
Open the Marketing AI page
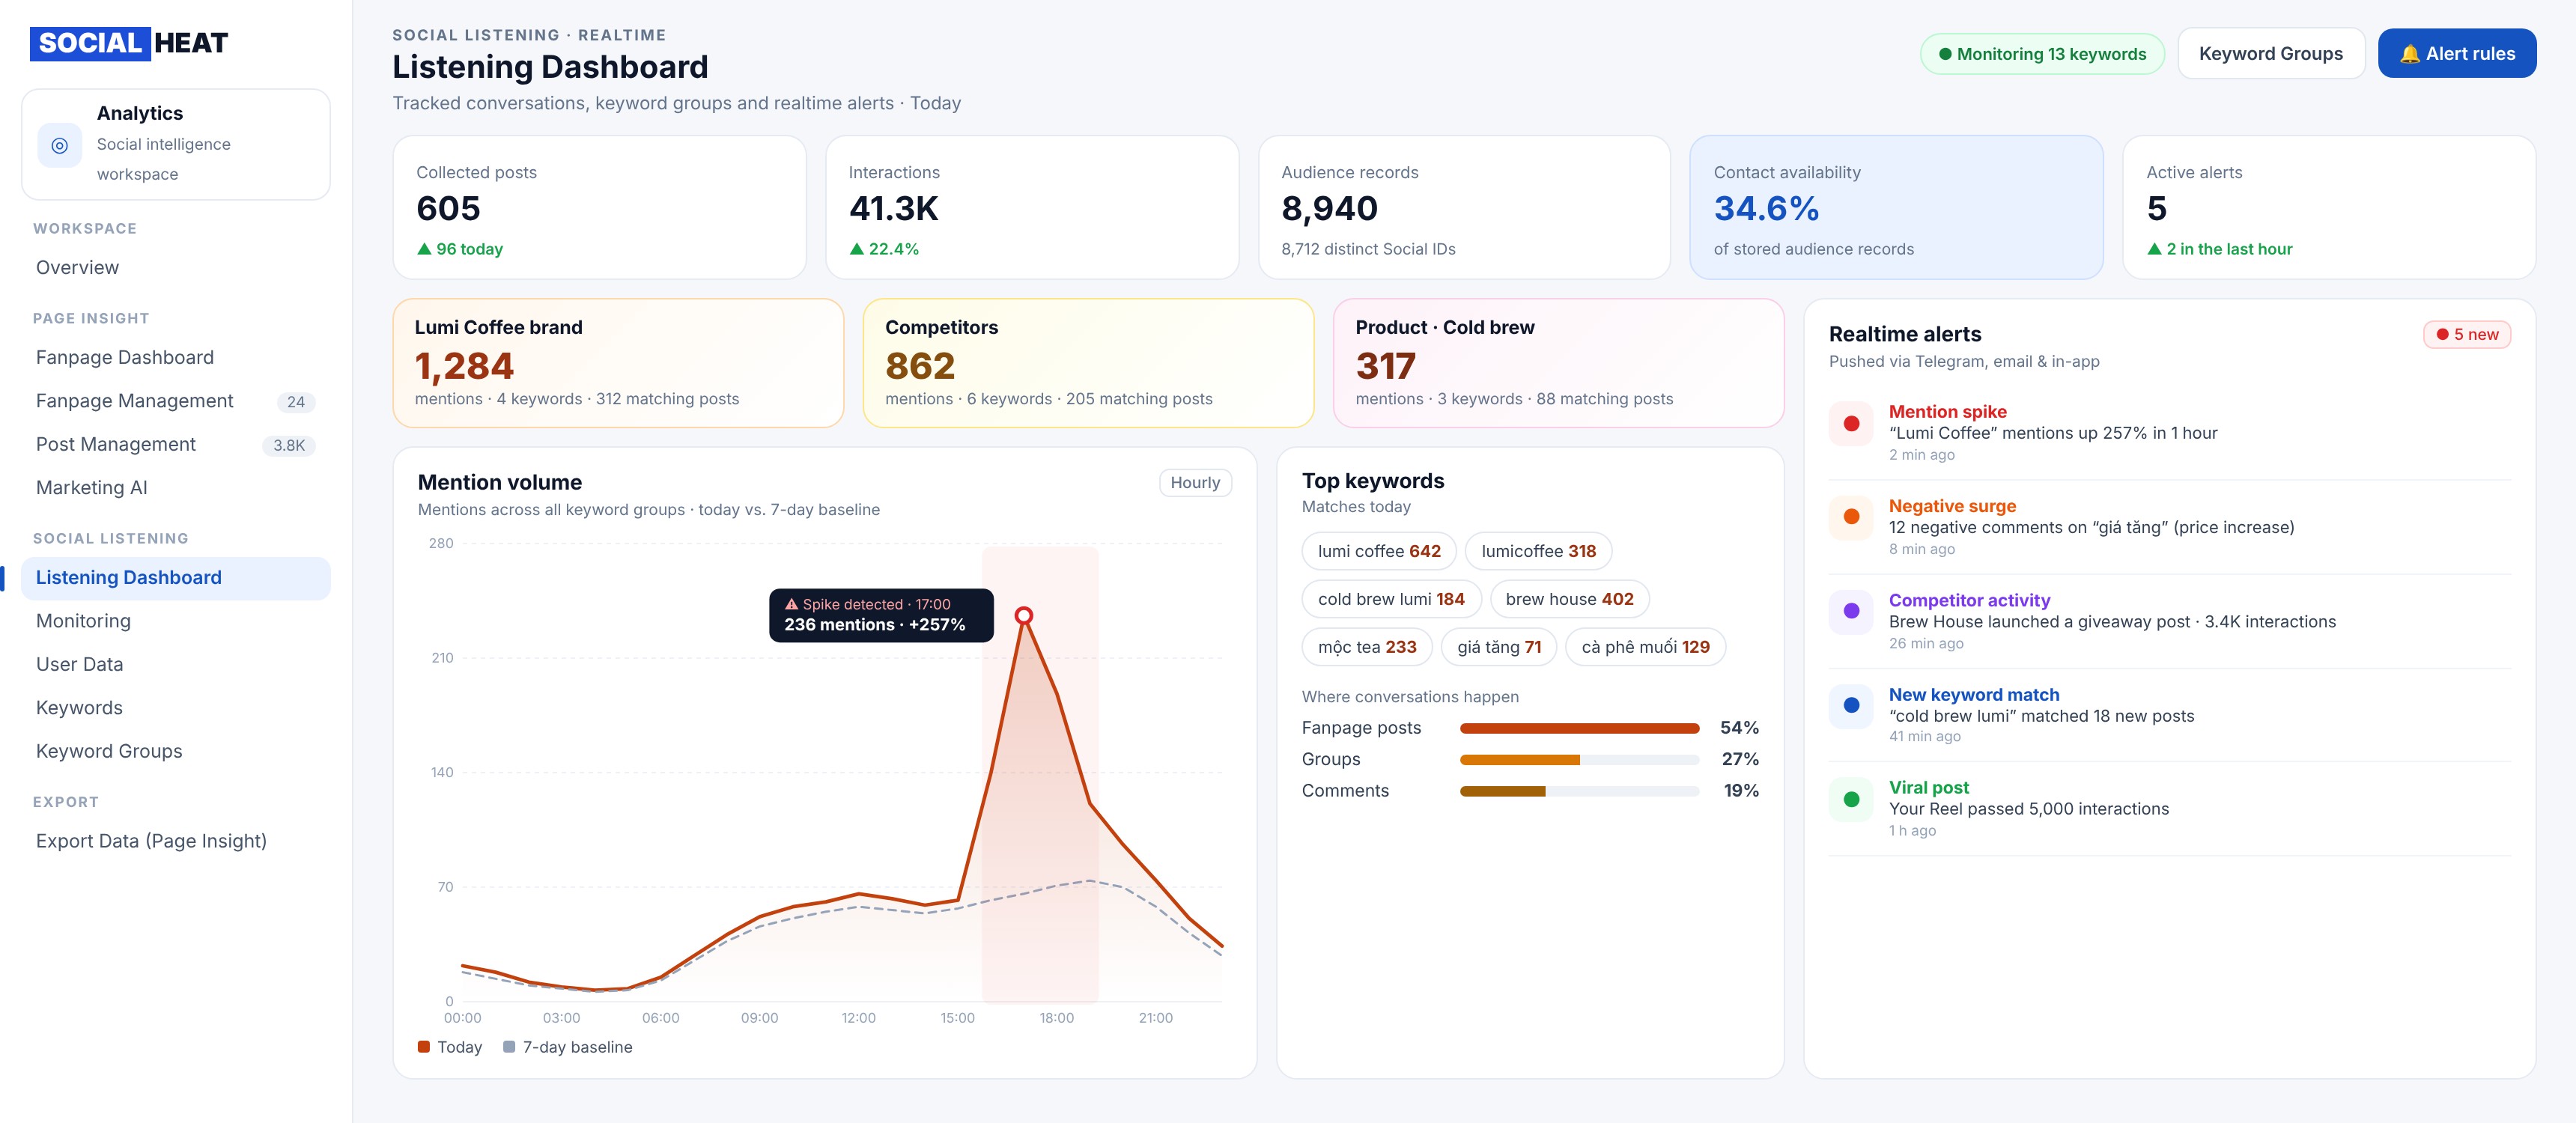pyautogui.click(x=176, y=488)
